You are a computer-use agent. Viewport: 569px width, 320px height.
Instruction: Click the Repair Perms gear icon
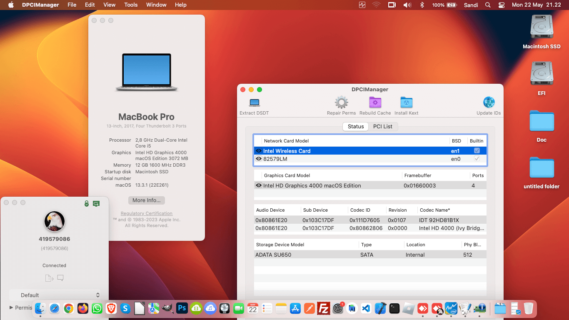[341, 102]
